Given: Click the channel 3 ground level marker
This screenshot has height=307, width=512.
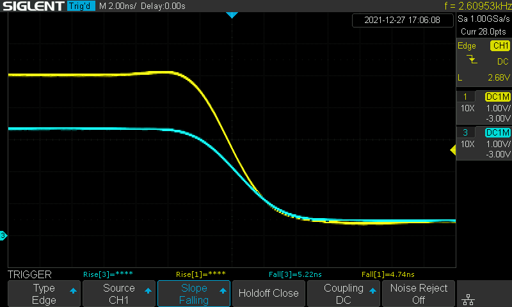Looking at the screenshot, I should (x=3, y=235).
